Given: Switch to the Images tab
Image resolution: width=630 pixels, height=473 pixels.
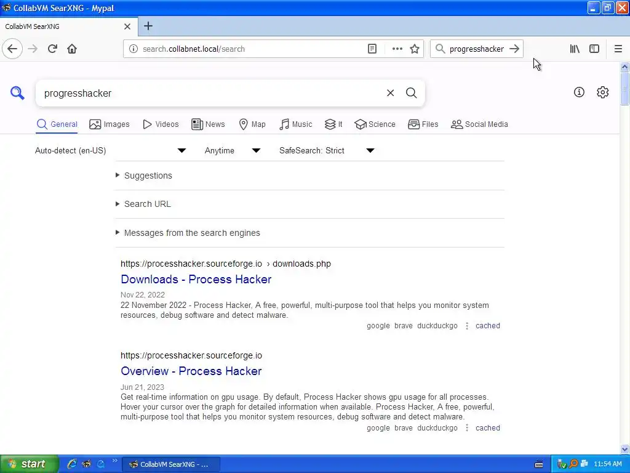Looking at the screenshot, I should [x=110, y=124].
